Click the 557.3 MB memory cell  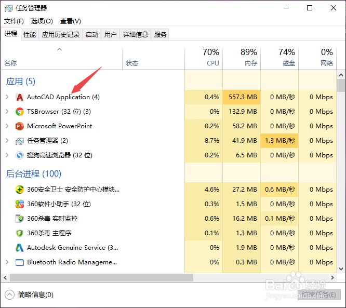point(242,97)
